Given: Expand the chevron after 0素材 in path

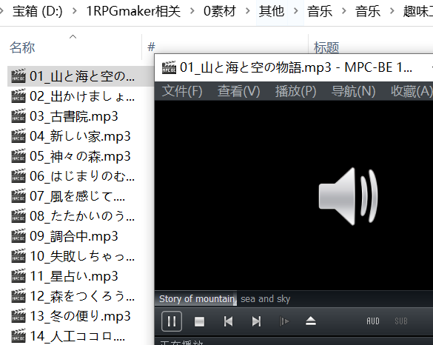Looking at the screenshot, I should [248, 11].
